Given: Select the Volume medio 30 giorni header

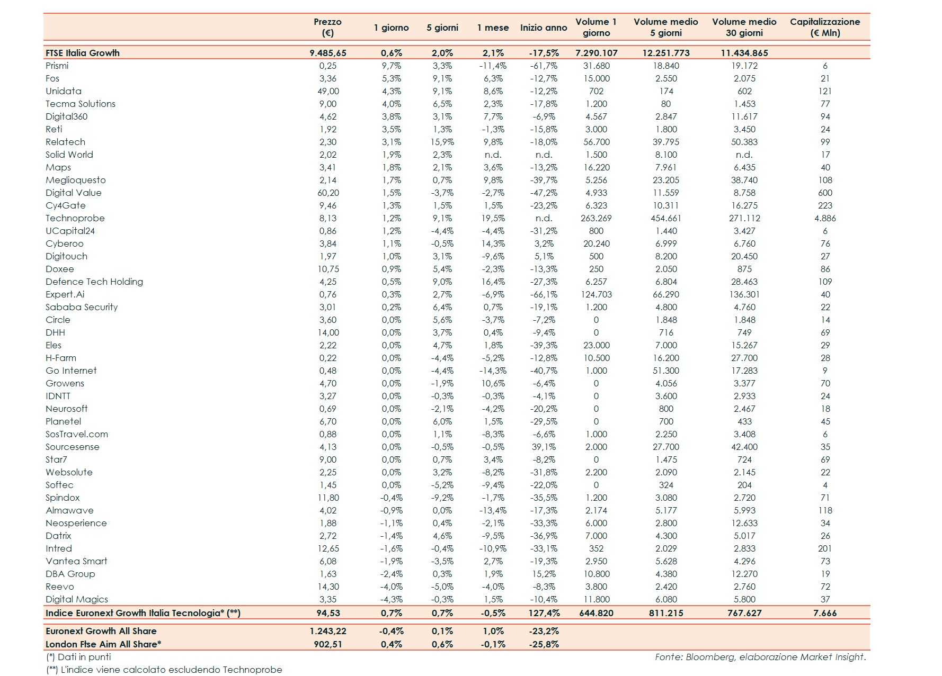Looking at the screenshot, I should point(744,27).
